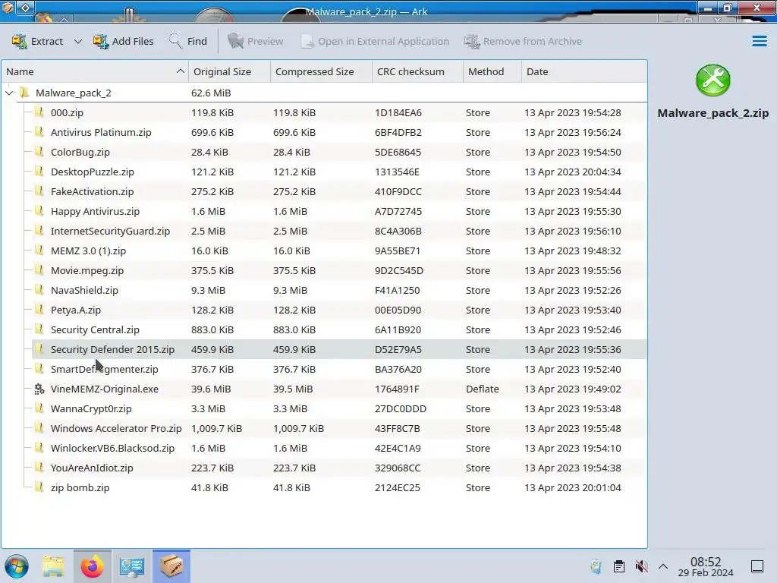Click the green Malware_pack_2.zip archive thumbnail
This screenshot has width=777, height=583.
tap(713, 80)
